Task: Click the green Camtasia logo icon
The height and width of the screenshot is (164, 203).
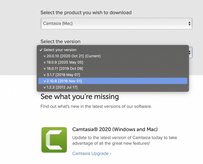Action: pyautogui.click(x=54, y=140)
